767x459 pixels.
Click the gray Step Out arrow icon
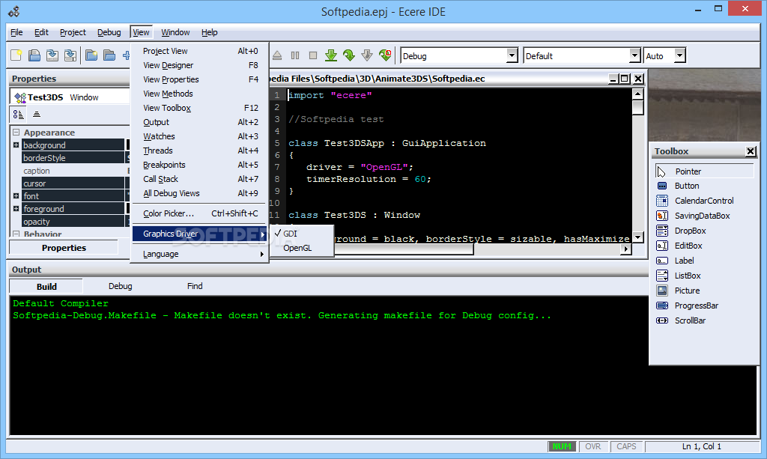pyautogui.click(x=367, y=55)
